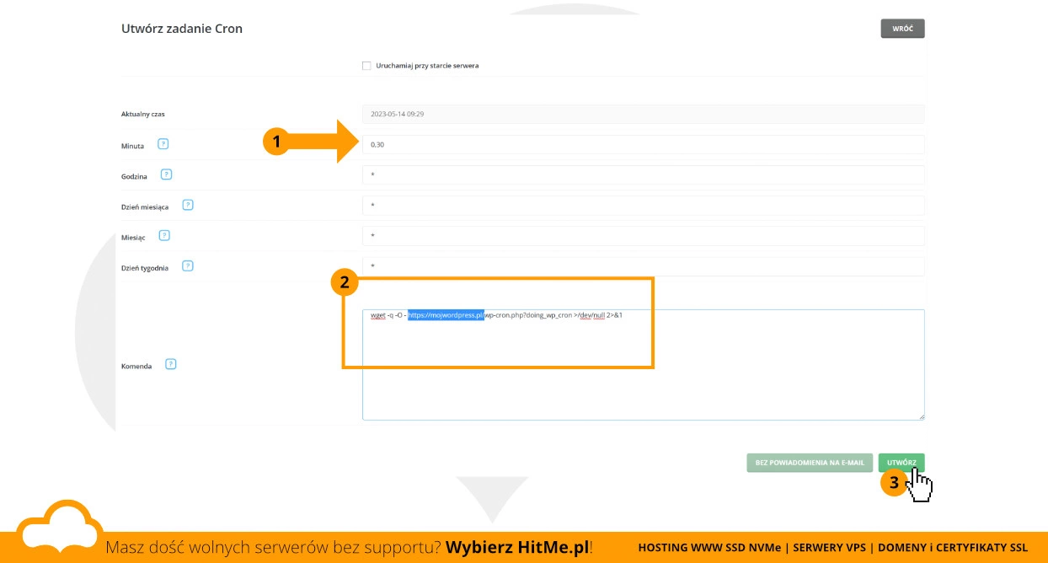This screenshot has width=1048, height=563.
Task: Open help icon beside Miesiąc
Action: point(164,236)
